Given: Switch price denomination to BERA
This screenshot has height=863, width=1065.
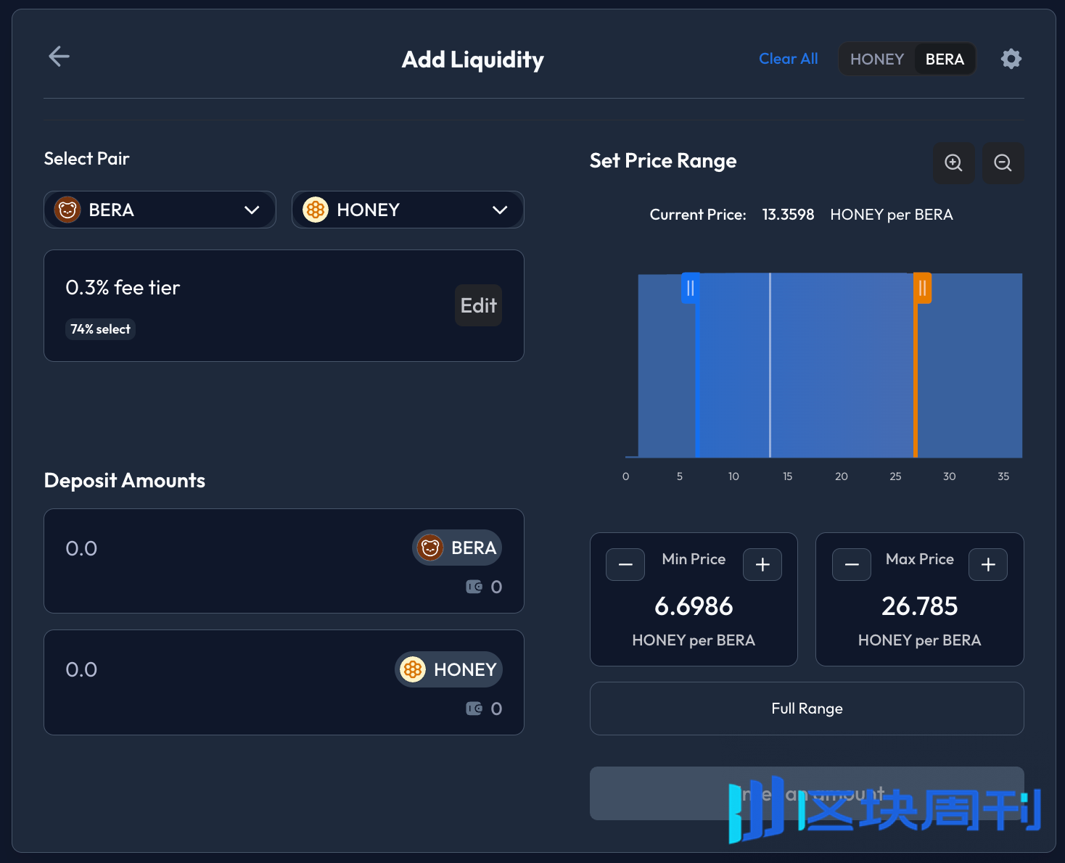Looking at the screenshot, I should 945,59.
